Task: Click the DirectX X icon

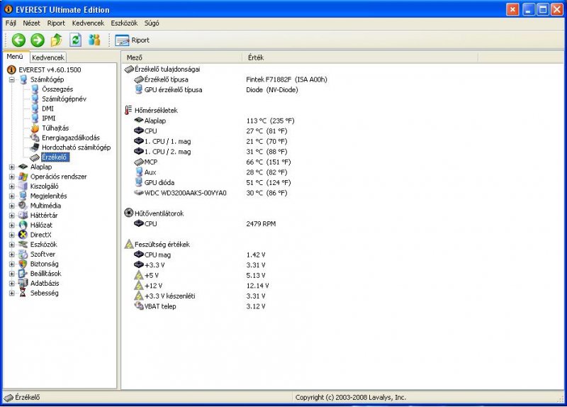Action: click(23, 235)
